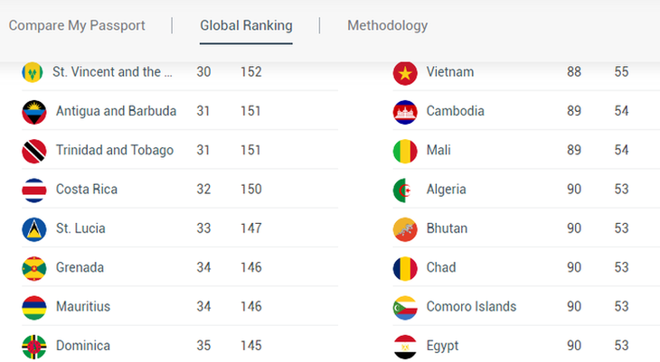This screenshot has width=660, height=362.
Task: Click Dominica's visa-free score 145
Action: coord(250,346)
